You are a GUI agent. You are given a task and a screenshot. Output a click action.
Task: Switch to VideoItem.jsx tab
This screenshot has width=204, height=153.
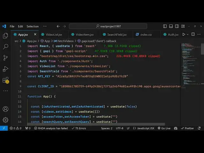tap(84, 34)
